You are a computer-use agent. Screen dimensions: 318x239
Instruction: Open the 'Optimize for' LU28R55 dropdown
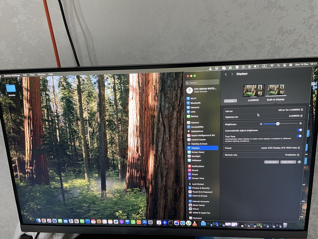coord(296,116)
